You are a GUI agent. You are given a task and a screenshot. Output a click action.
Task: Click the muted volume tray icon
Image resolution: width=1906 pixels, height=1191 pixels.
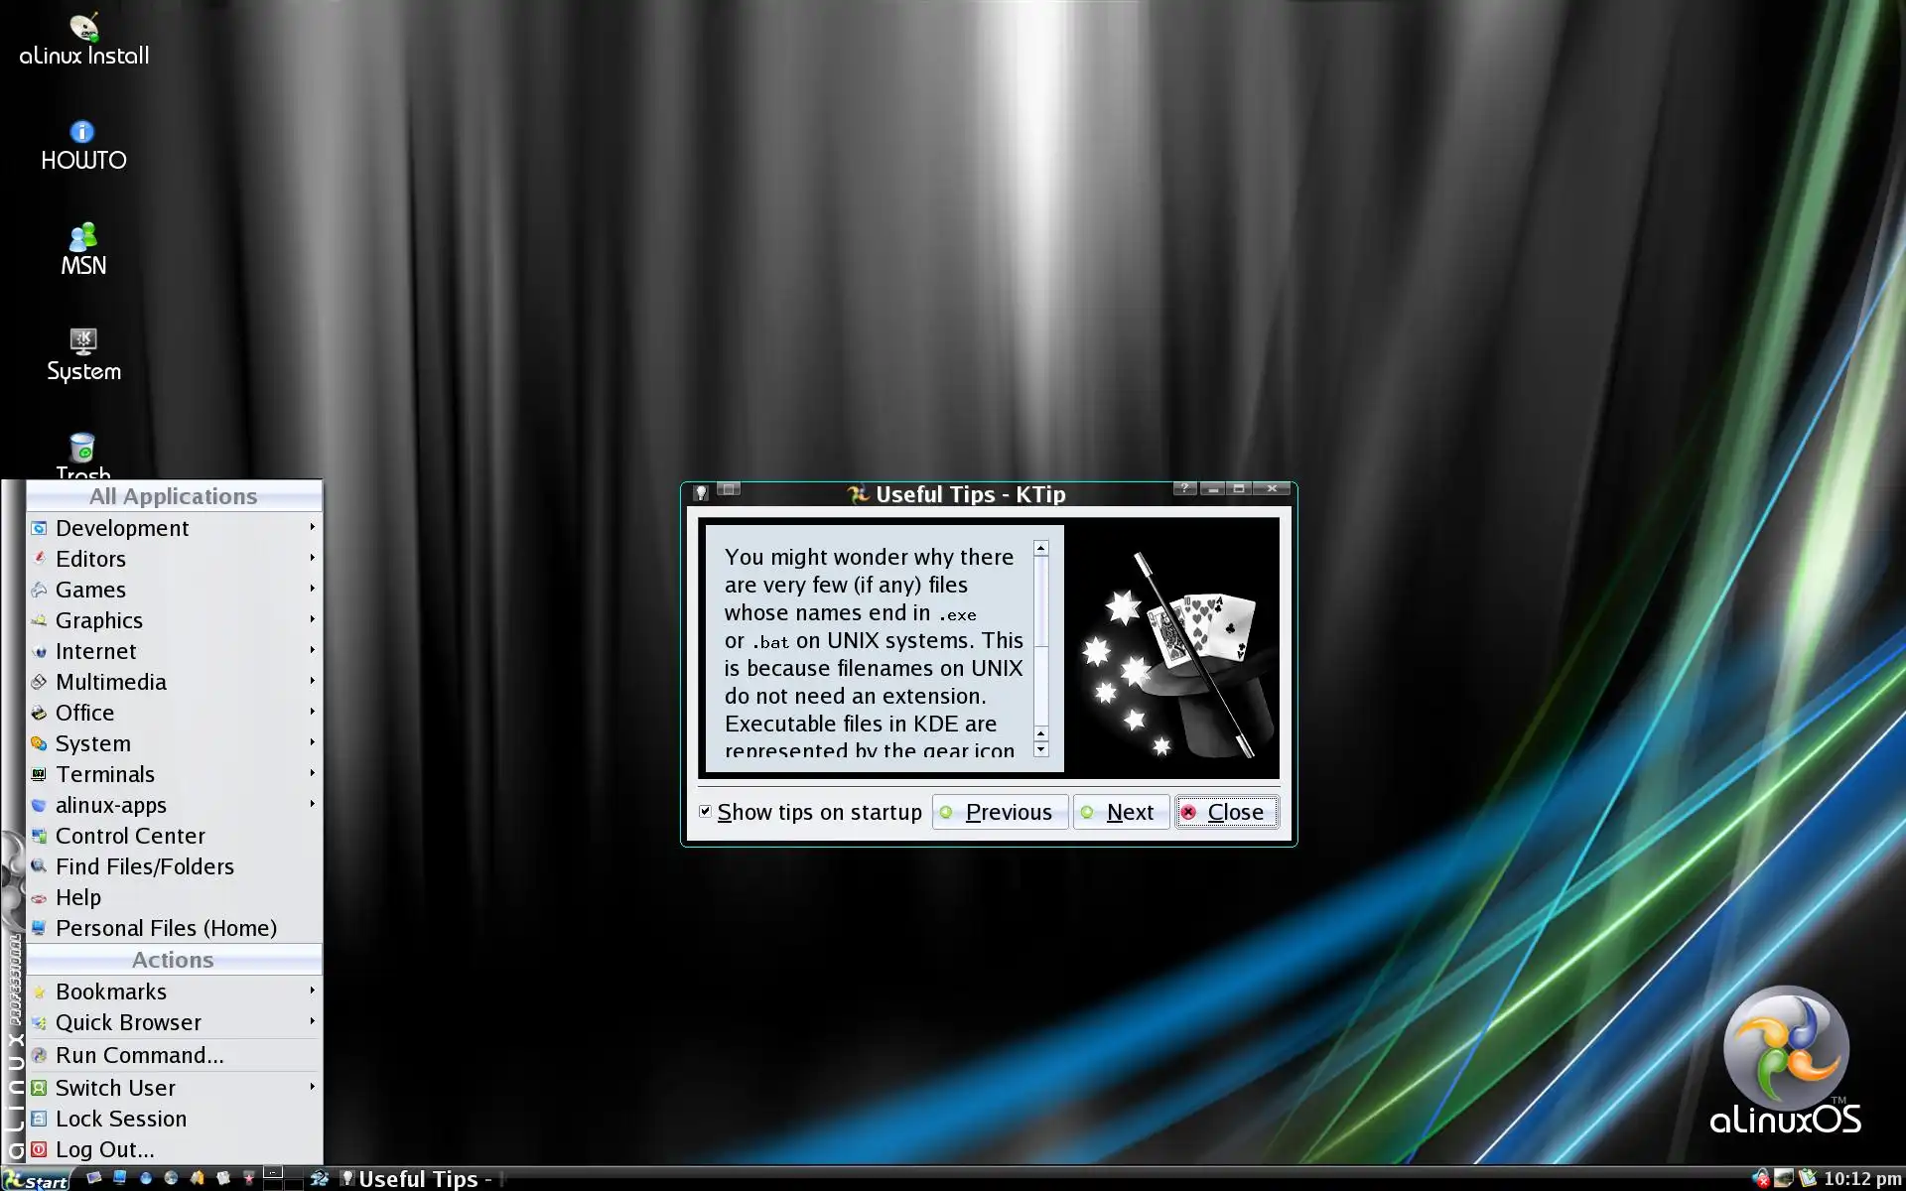click(1760, 1178)
